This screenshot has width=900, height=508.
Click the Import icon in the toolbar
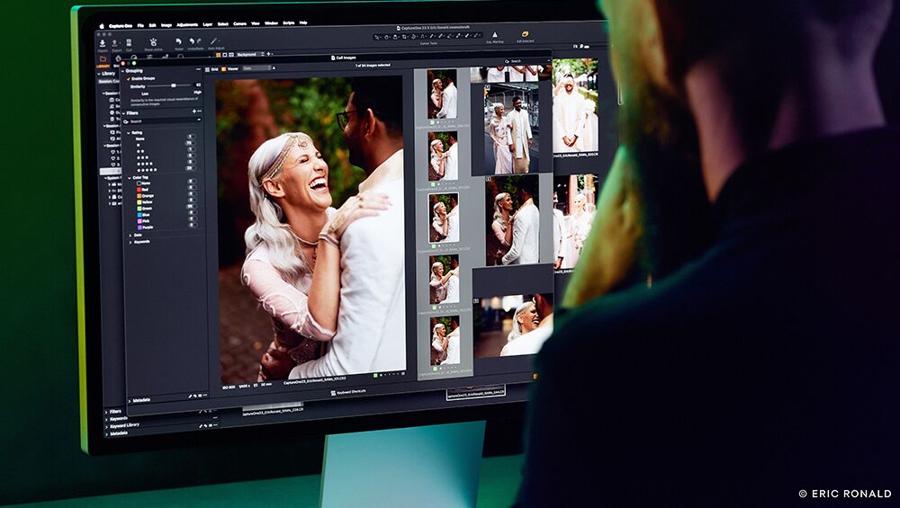tap(103, 42)
